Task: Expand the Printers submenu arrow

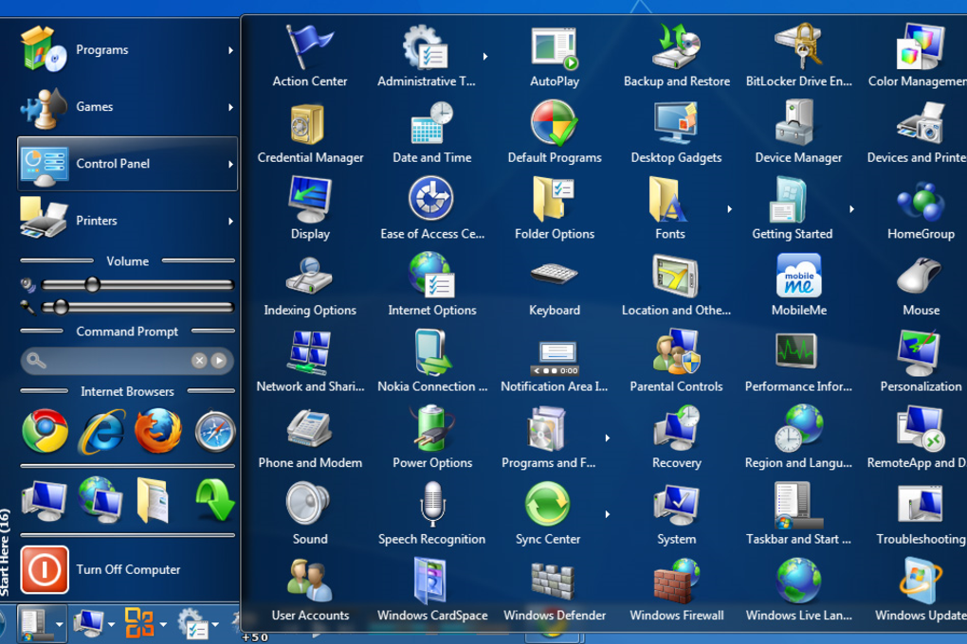Action: [x=230, y=221]
